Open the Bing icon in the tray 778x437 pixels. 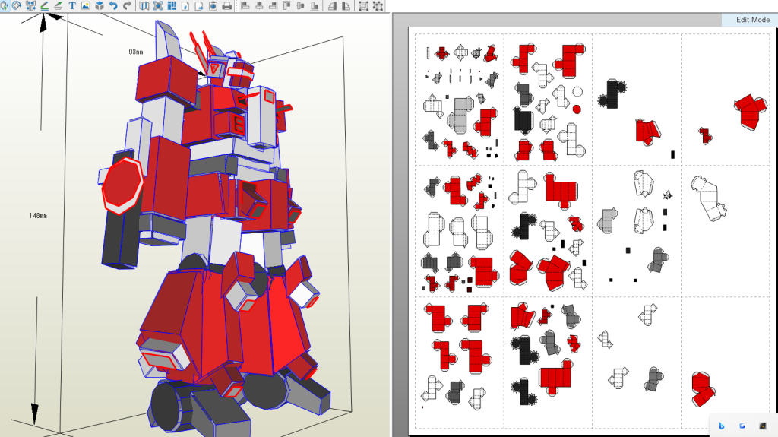(722, 426)
